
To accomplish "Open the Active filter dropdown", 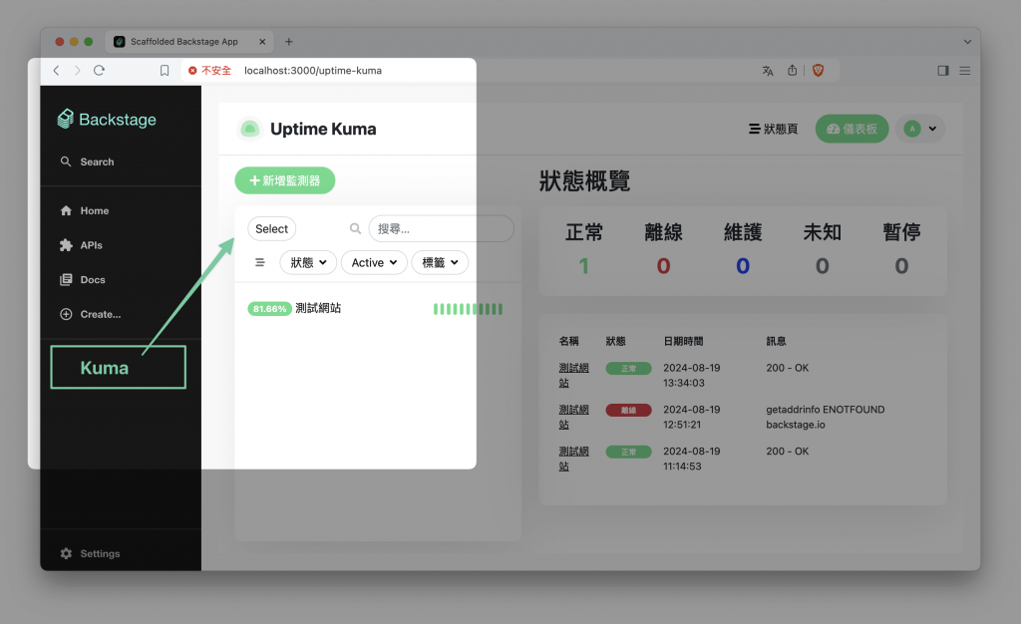I will click(374, 263).
